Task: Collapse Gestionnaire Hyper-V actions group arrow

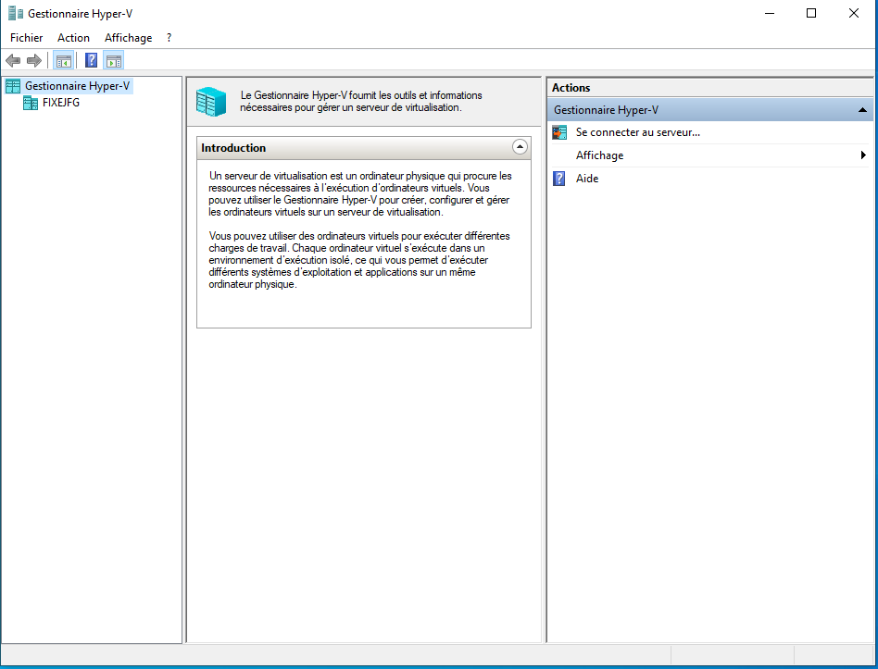Action: 862,110
